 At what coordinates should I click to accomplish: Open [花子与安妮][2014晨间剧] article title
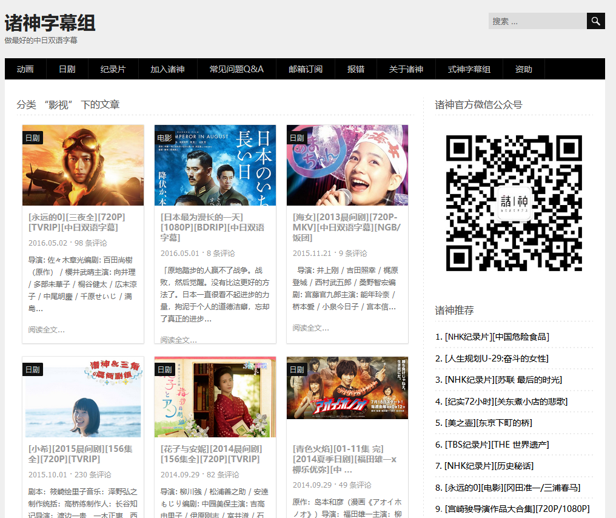pos(212,454)
